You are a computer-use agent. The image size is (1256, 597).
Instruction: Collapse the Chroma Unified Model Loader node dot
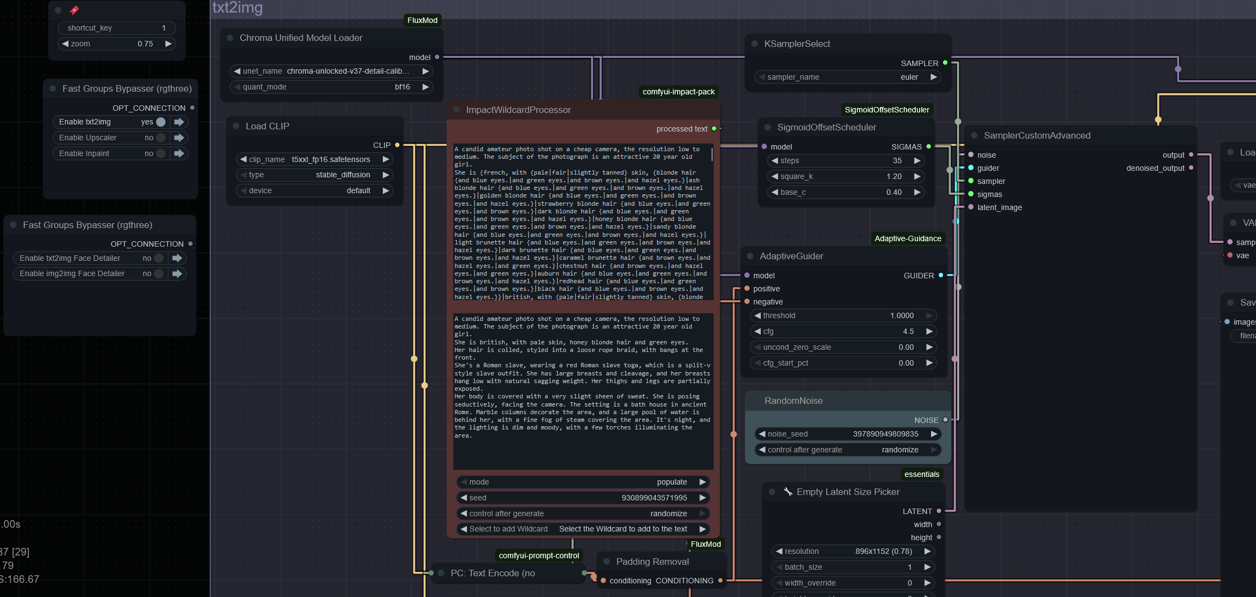tap(230, 38)
